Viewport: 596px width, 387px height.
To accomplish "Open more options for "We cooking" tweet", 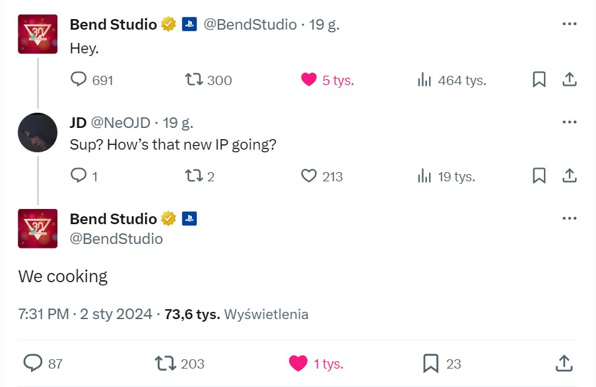I will [x=569, y=218].
